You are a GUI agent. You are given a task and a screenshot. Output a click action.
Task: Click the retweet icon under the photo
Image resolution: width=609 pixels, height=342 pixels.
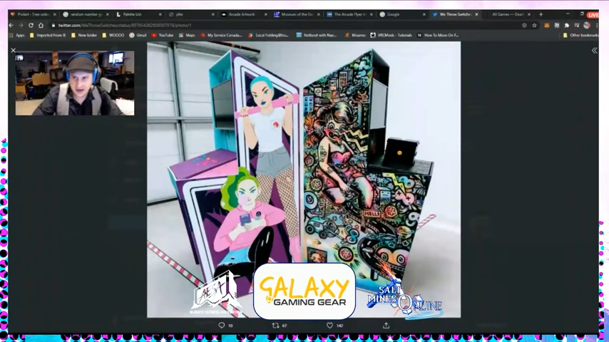275,326
